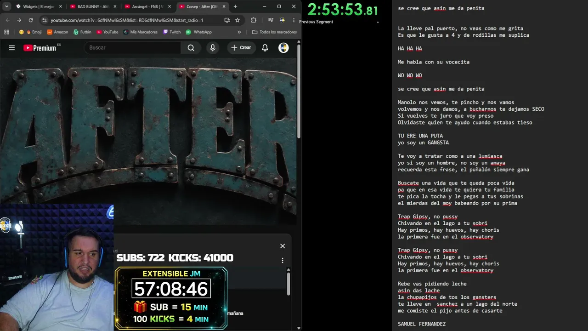Open the Amazon bookmark

pos(57,32)
